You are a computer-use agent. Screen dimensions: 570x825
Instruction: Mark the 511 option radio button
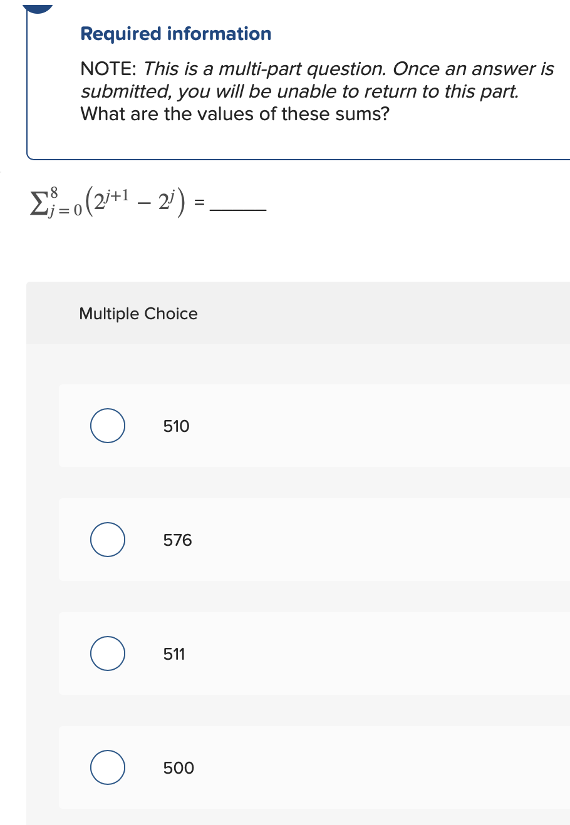[x=107, y=653]
